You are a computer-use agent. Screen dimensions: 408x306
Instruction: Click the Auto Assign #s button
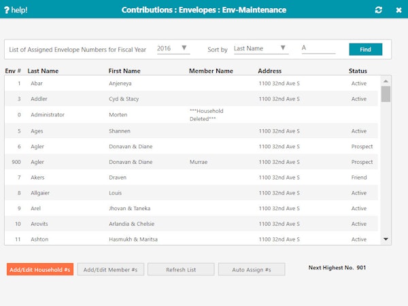[x=252, y=269]
